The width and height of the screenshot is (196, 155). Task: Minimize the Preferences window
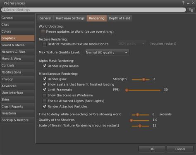click(188, 3)
